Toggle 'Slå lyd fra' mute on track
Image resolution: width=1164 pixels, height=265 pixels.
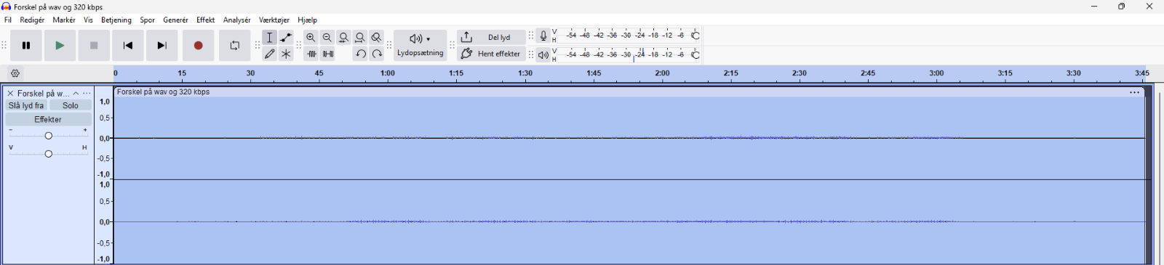click(x=26, y=106)
